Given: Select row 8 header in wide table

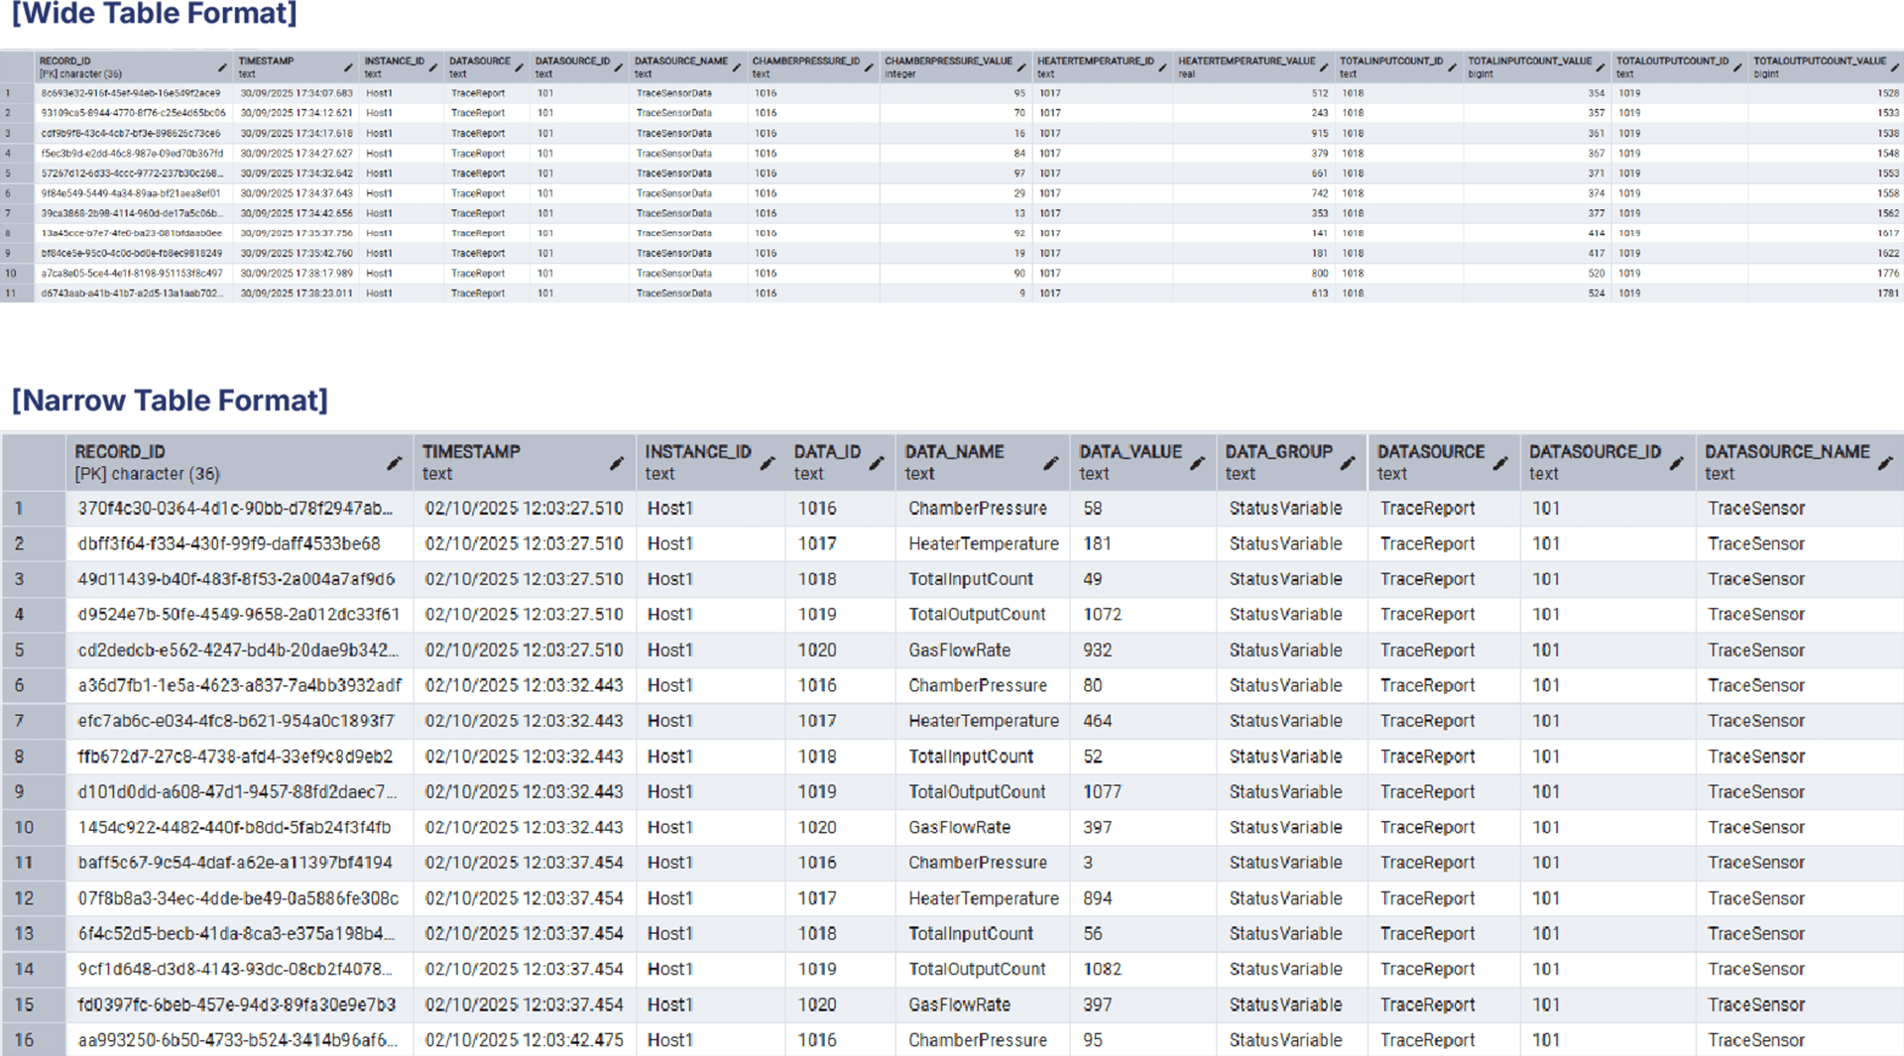Looking at the screenshot, I should 9,234.
